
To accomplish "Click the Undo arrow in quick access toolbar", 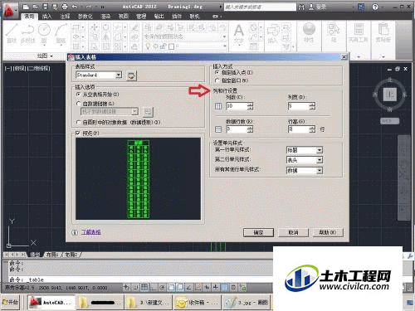I will [x=74, y=7].
